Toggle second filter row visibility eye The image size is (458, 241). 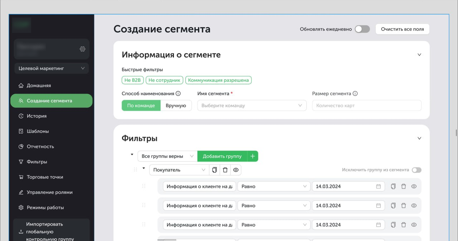click(414, 206)
